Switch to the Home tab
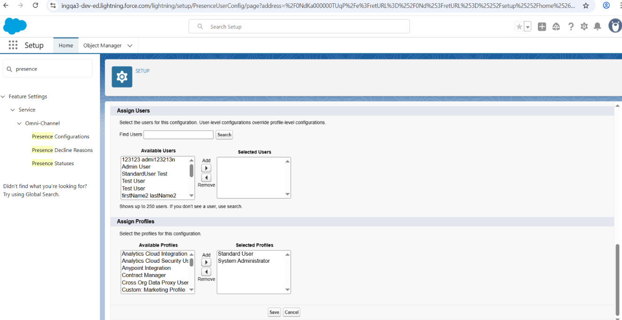Screen dimensions: 622x320 66,46
